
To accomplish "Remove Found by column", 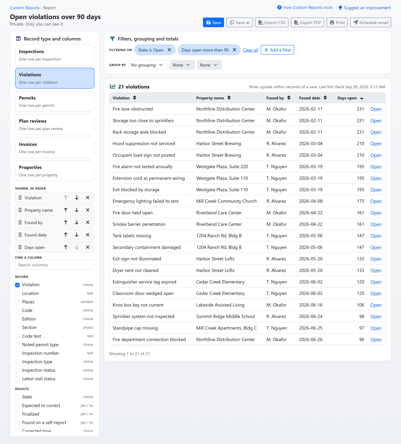I will 88,222.
